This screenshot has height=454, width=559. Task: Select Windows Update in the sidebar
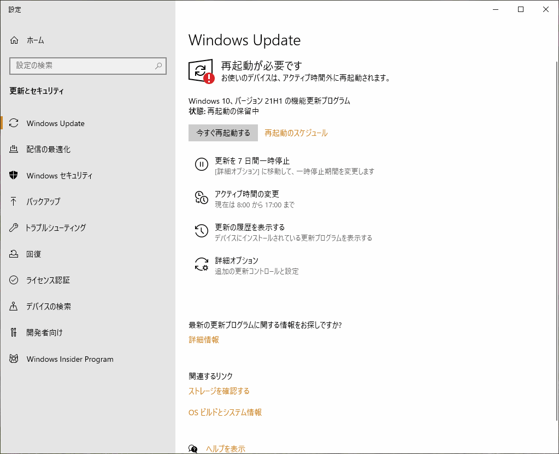87,123
